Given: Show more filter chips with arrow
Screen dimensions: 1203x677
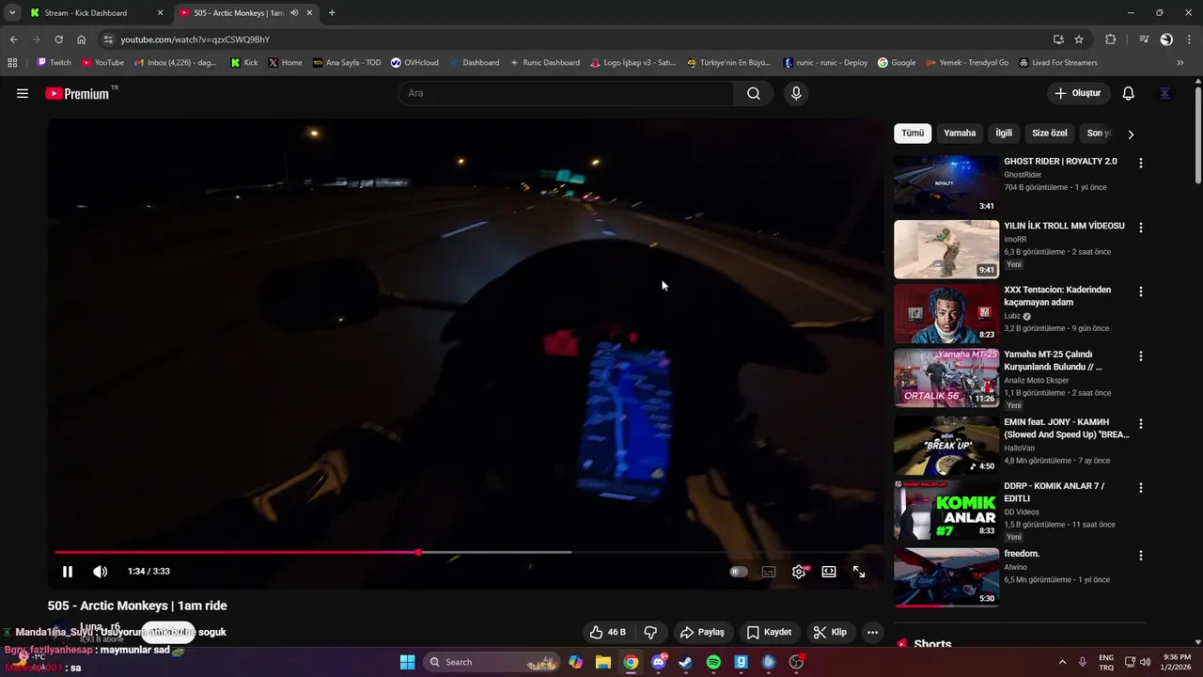Looking at the screenshot, I should [1131, 134].
